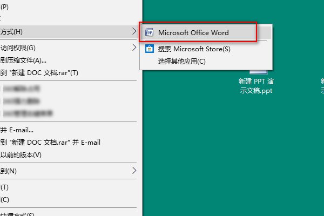The image size is (324, 216).
Task: Open with Microsoft Office Word entry
Action: tap(193, 33)
